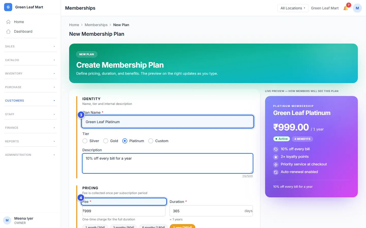The height and width of the screenshot is (228, 366).
Task: Expand the Purchase section
Action: click(x=30, y=87)
